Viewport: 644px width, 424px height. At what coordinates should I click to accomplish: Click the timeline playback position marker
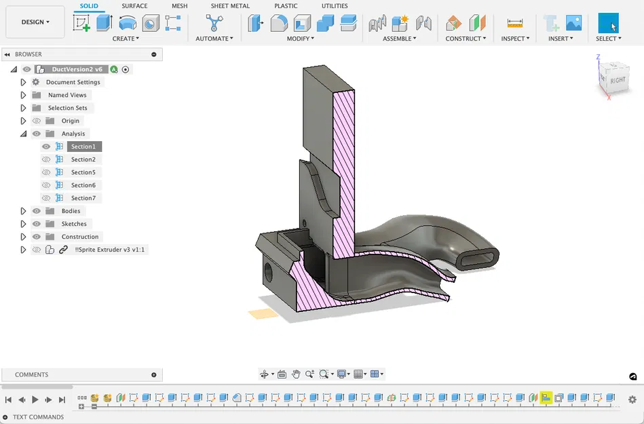(546, 398)
